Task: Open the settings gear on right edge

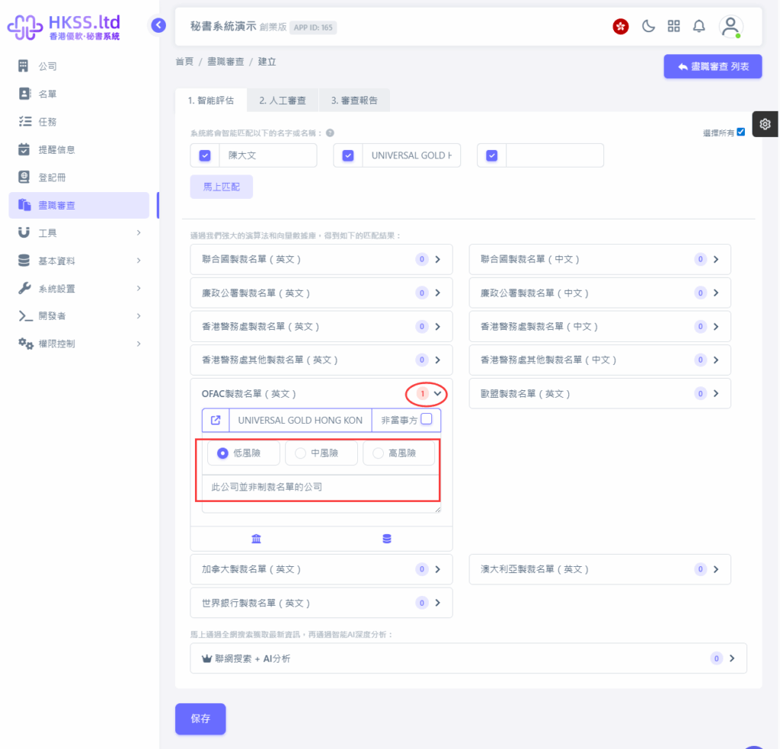Action: pos(765,124)
